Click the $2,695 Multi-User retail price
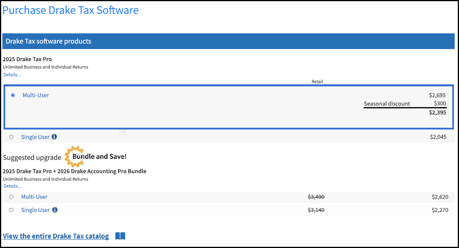Image resolution: width=459 pixels, height=248 pixels. pos(437,95)
